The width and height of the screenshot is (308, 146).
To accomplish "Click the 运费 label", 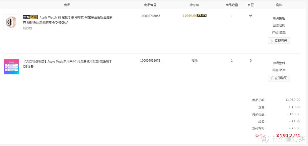I will pyautogui.click(x=263, y=107).
